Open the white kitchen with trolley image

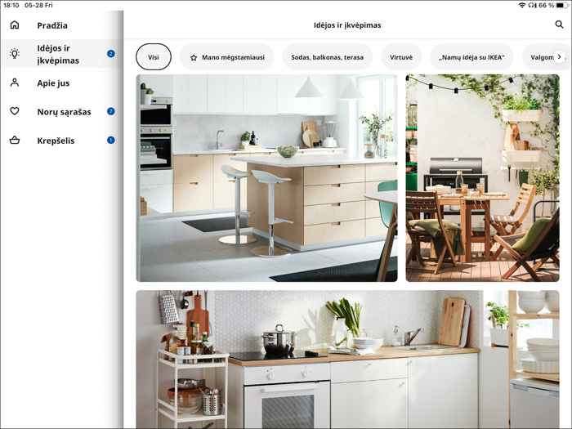pyautogui.click(x=347, y=359)
